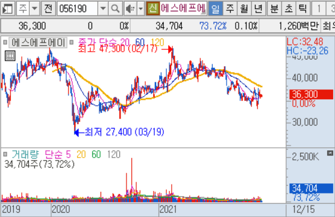
Task: Click the 120 moving average legend
Action: (157, 43)
